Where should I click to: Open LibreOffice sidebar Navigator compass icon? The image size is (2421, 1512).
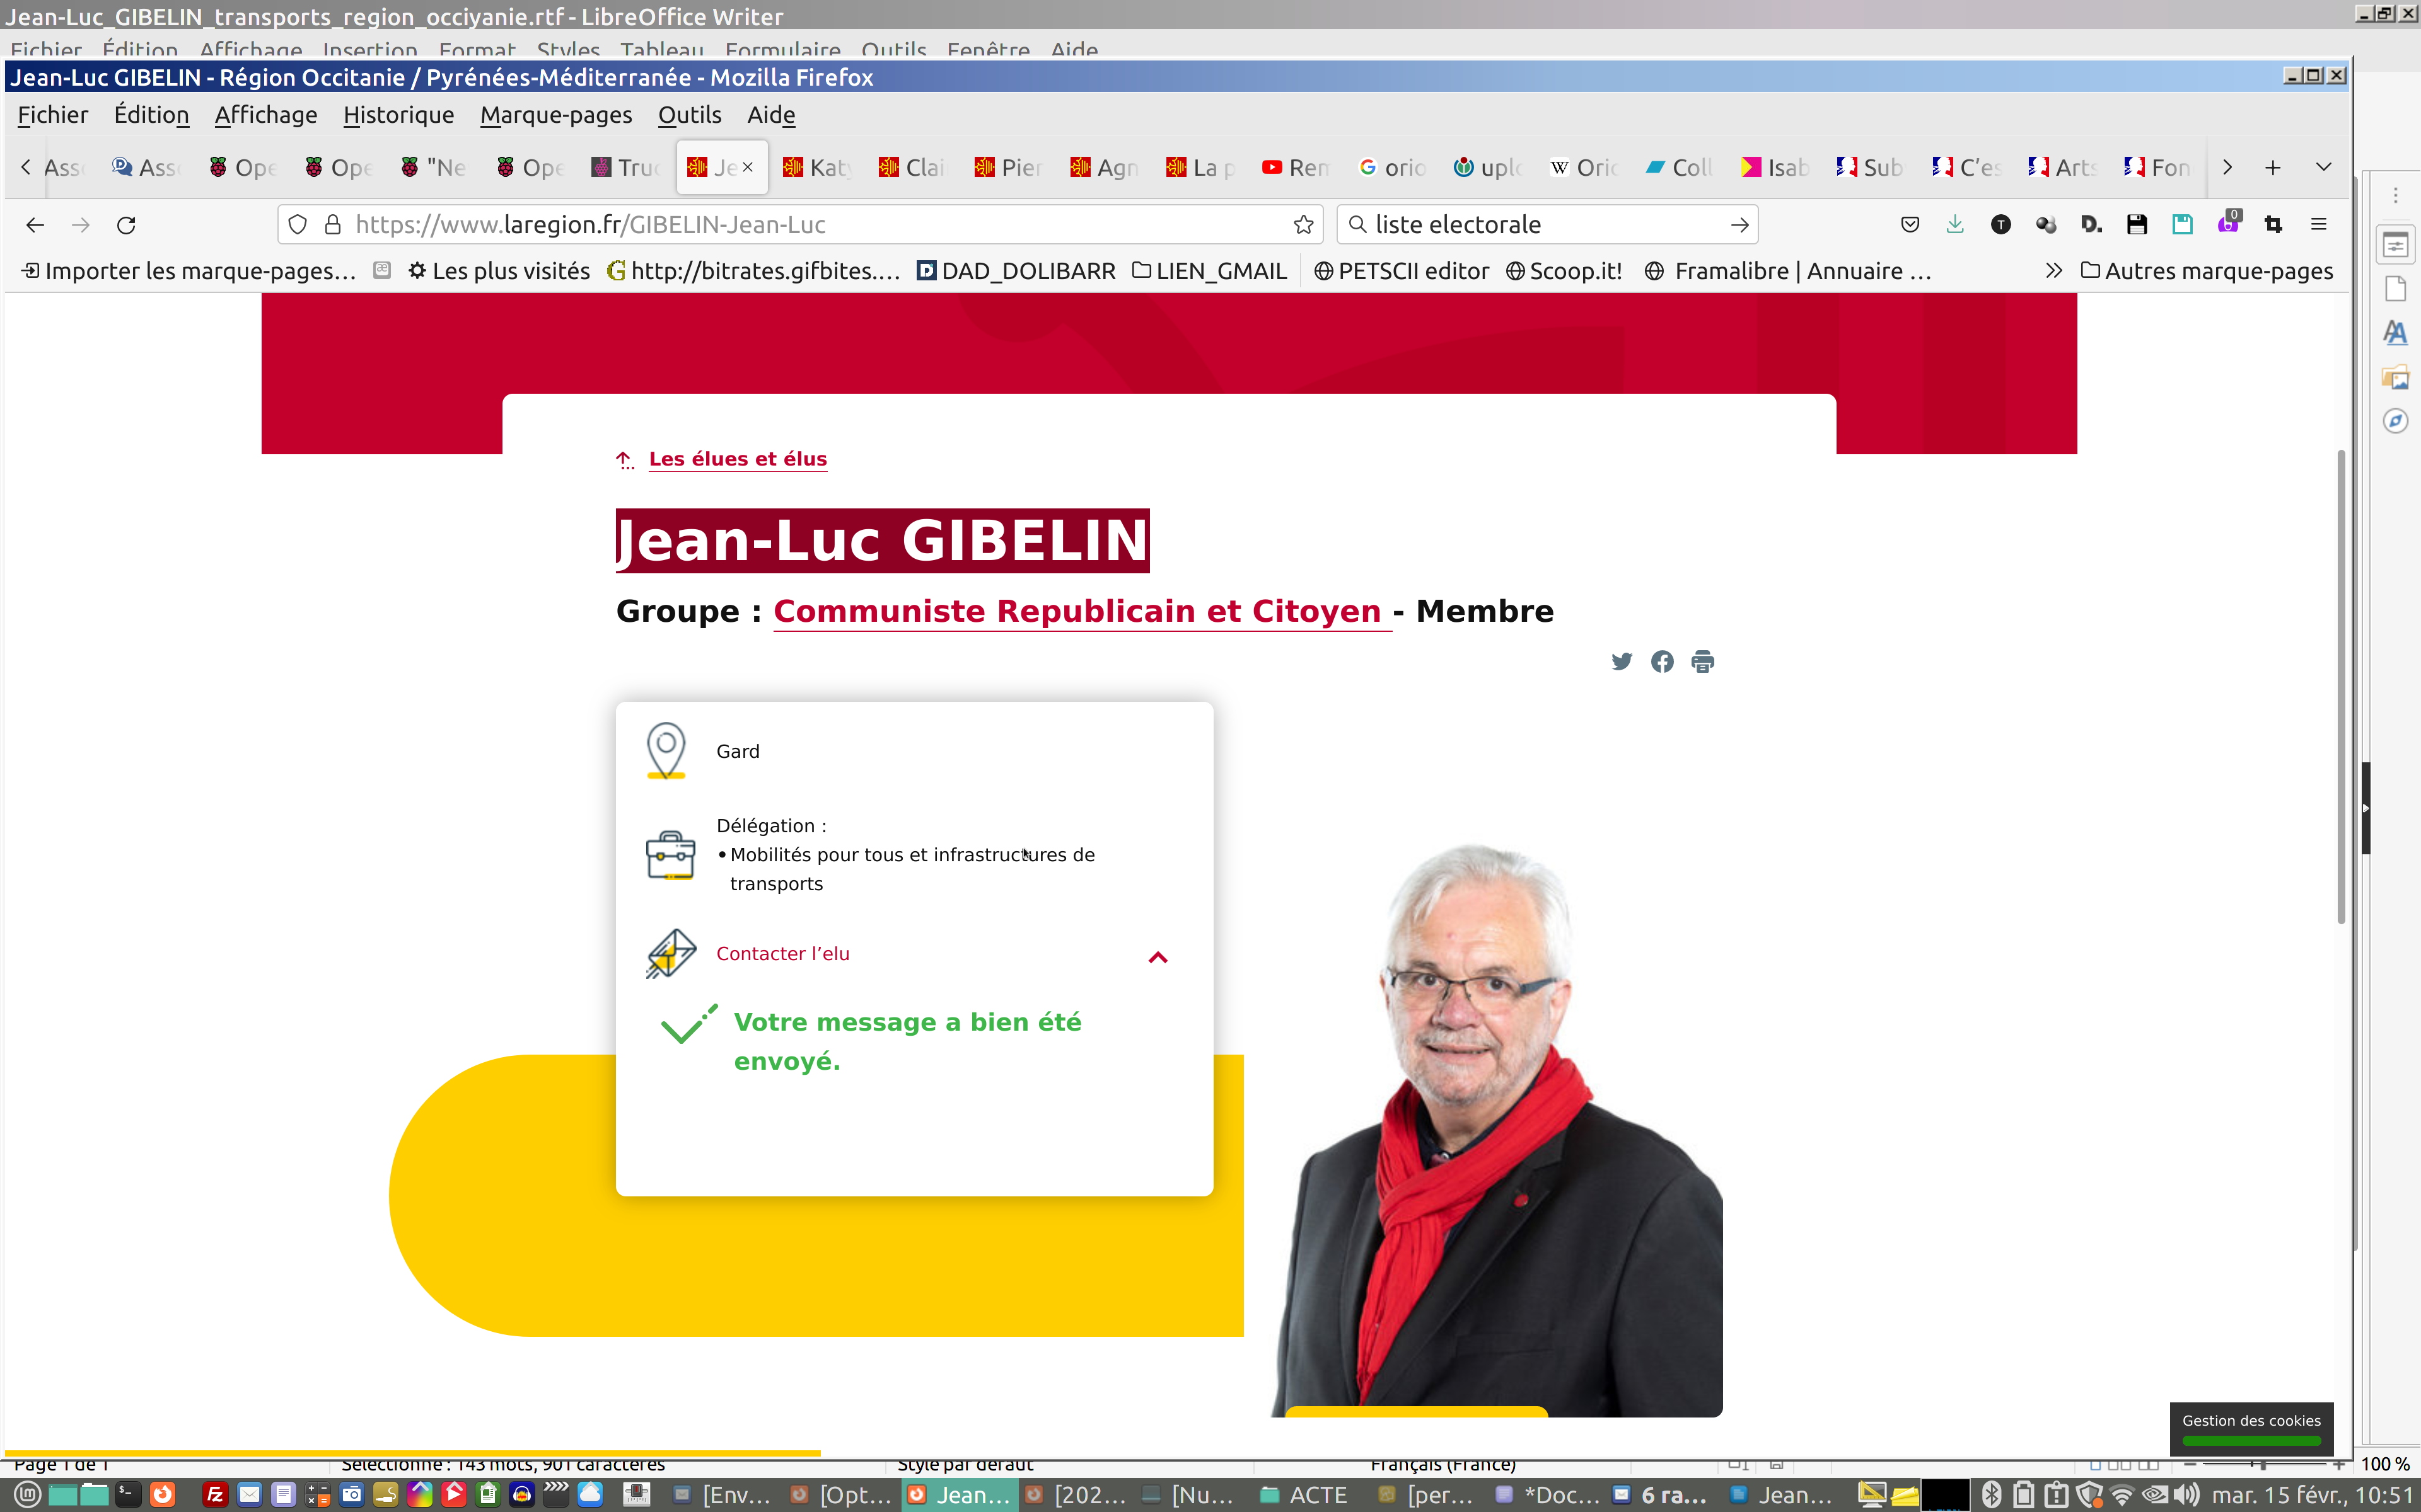coord(2395,421)
